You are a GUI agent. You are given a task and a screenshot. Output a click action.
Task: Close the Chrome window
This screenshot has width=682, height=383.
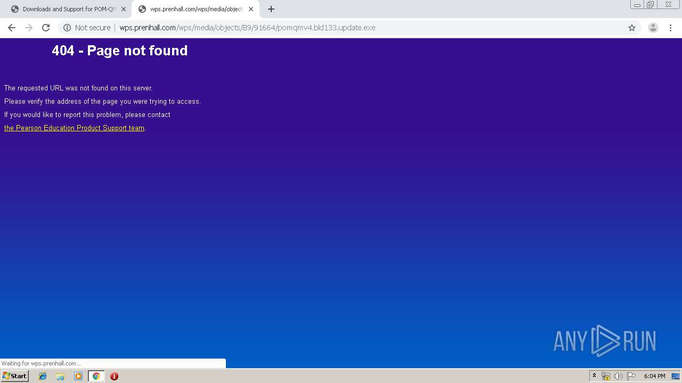coord(668,5)
